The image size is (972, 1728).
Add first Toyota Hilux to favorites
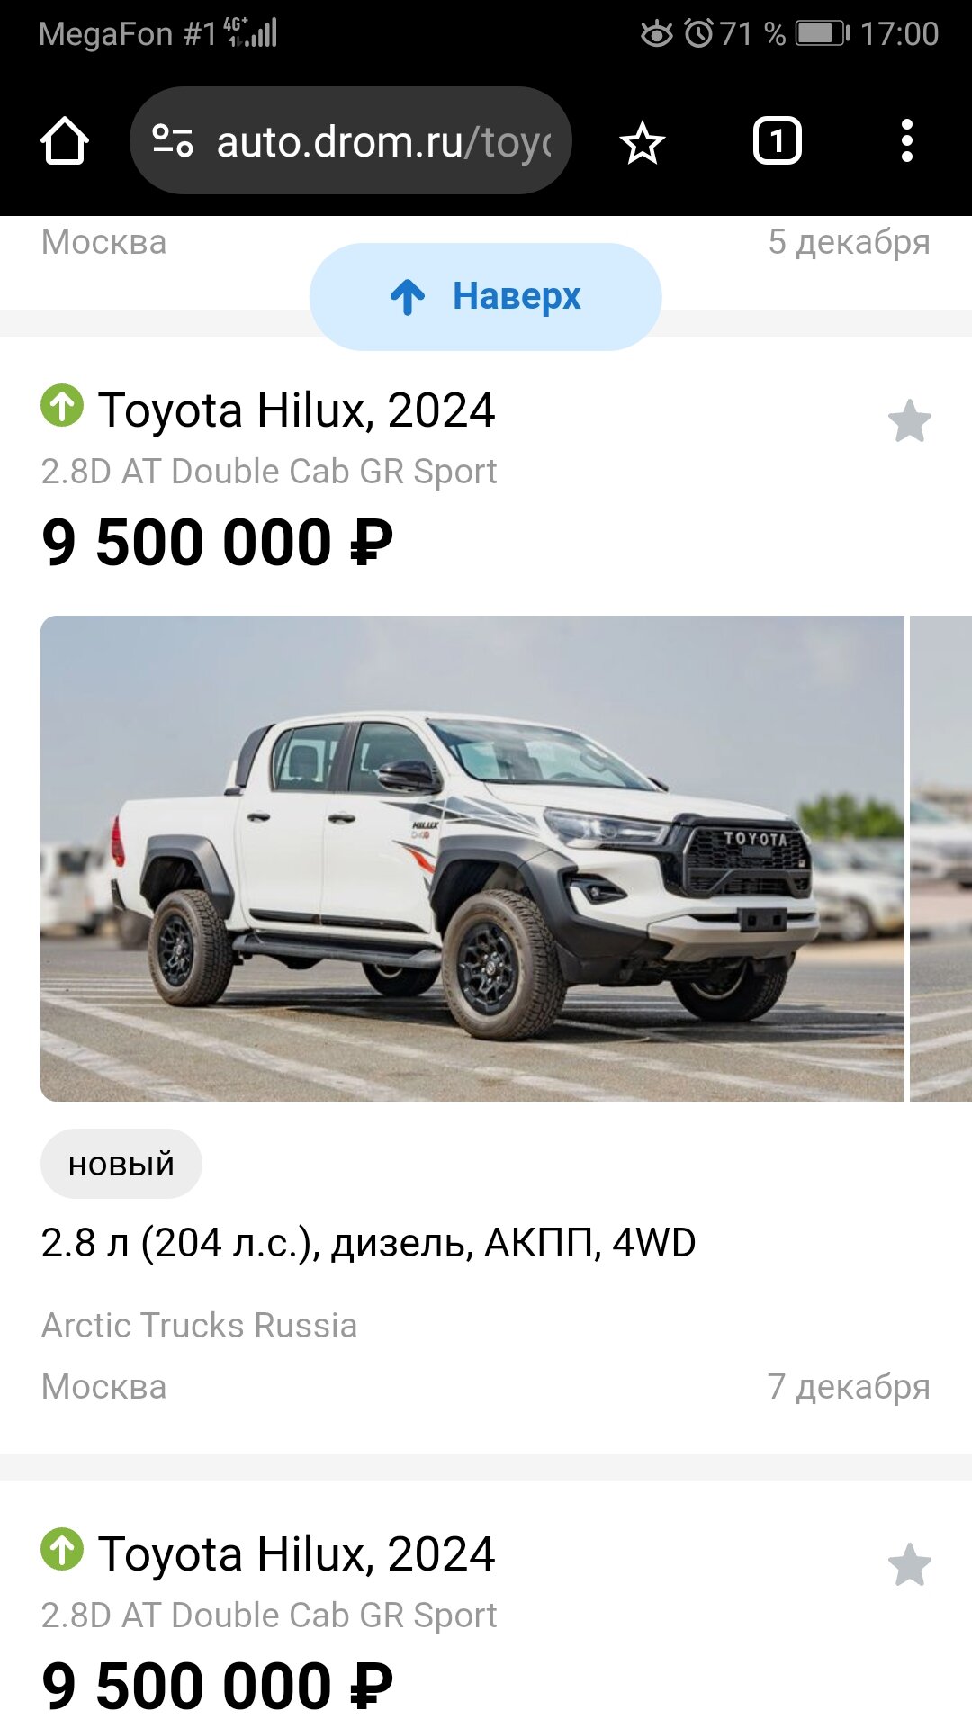pyautogui.click(x=910, y=421)
